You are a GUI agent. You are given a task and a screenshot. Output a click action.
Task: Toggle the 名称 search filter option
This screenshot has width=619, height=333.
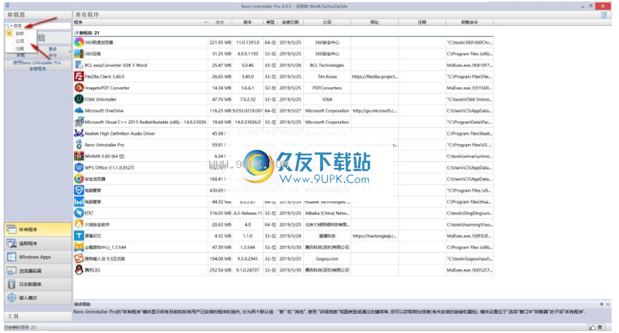pyautogui.click(x=20, y=33)
